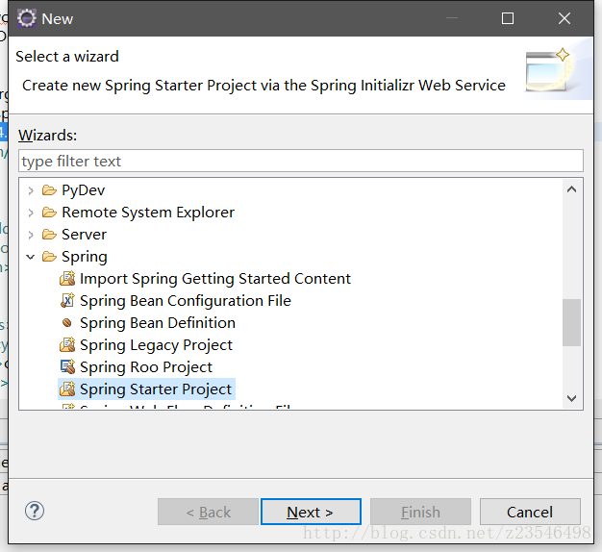
Task: Select the PyDev tree item
Action: pos(84,190)
